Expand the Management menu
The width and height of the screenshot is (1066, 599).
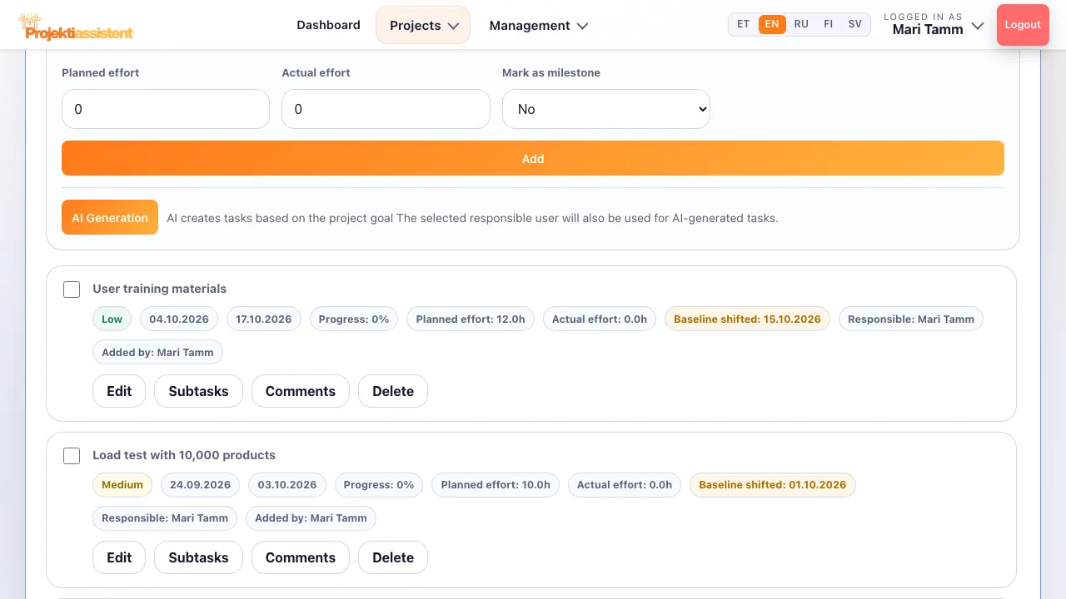tap(538, 25)
